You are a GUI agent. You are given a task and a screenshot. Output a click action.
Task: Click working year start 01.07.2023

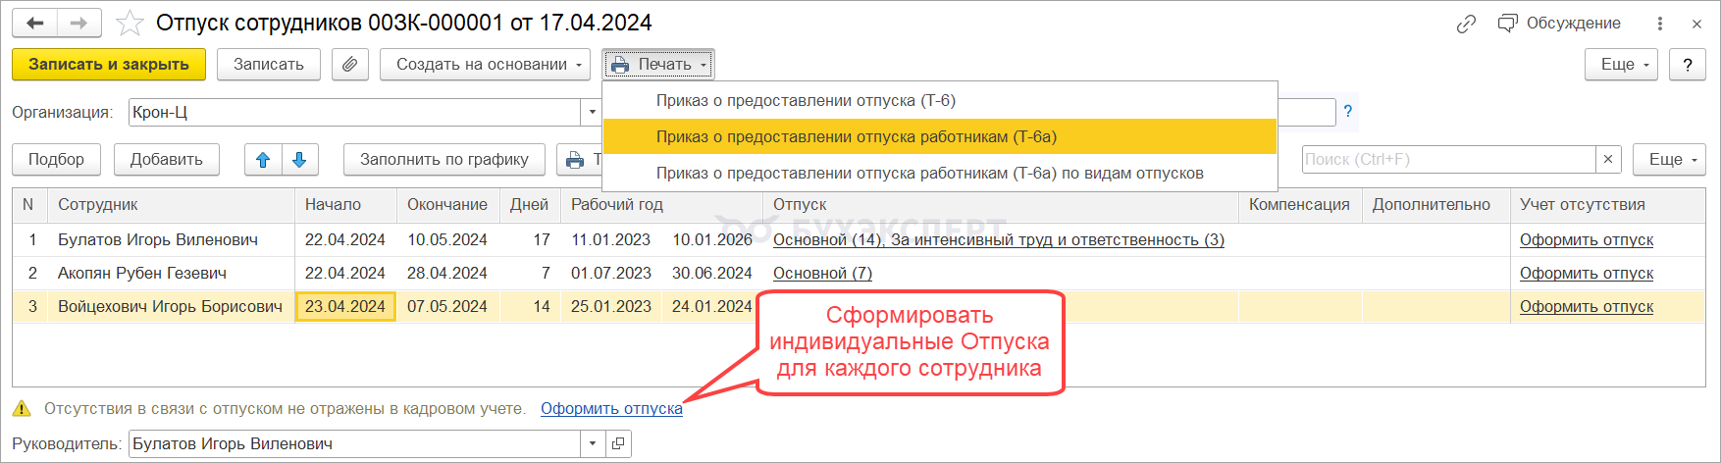611,273
